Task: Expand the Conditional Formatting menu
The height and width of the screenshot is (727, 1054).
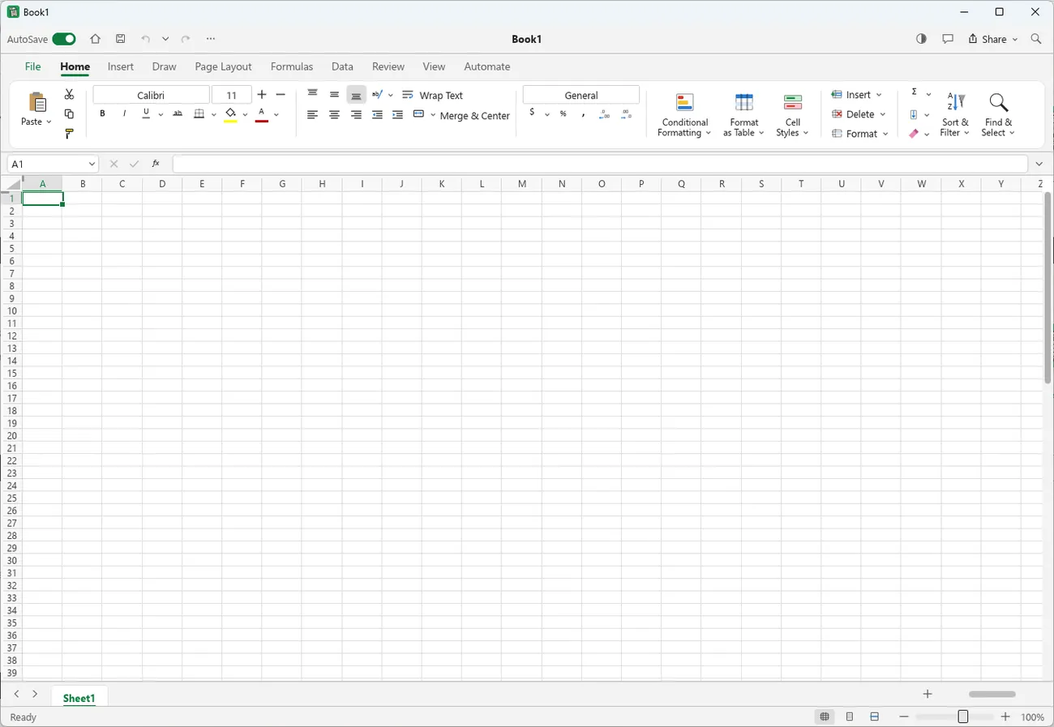Action: (x=684, y=115)
